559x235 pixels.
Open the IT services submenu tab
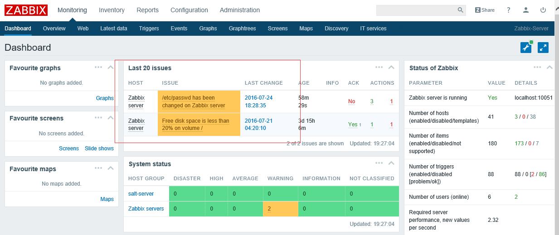373,28
